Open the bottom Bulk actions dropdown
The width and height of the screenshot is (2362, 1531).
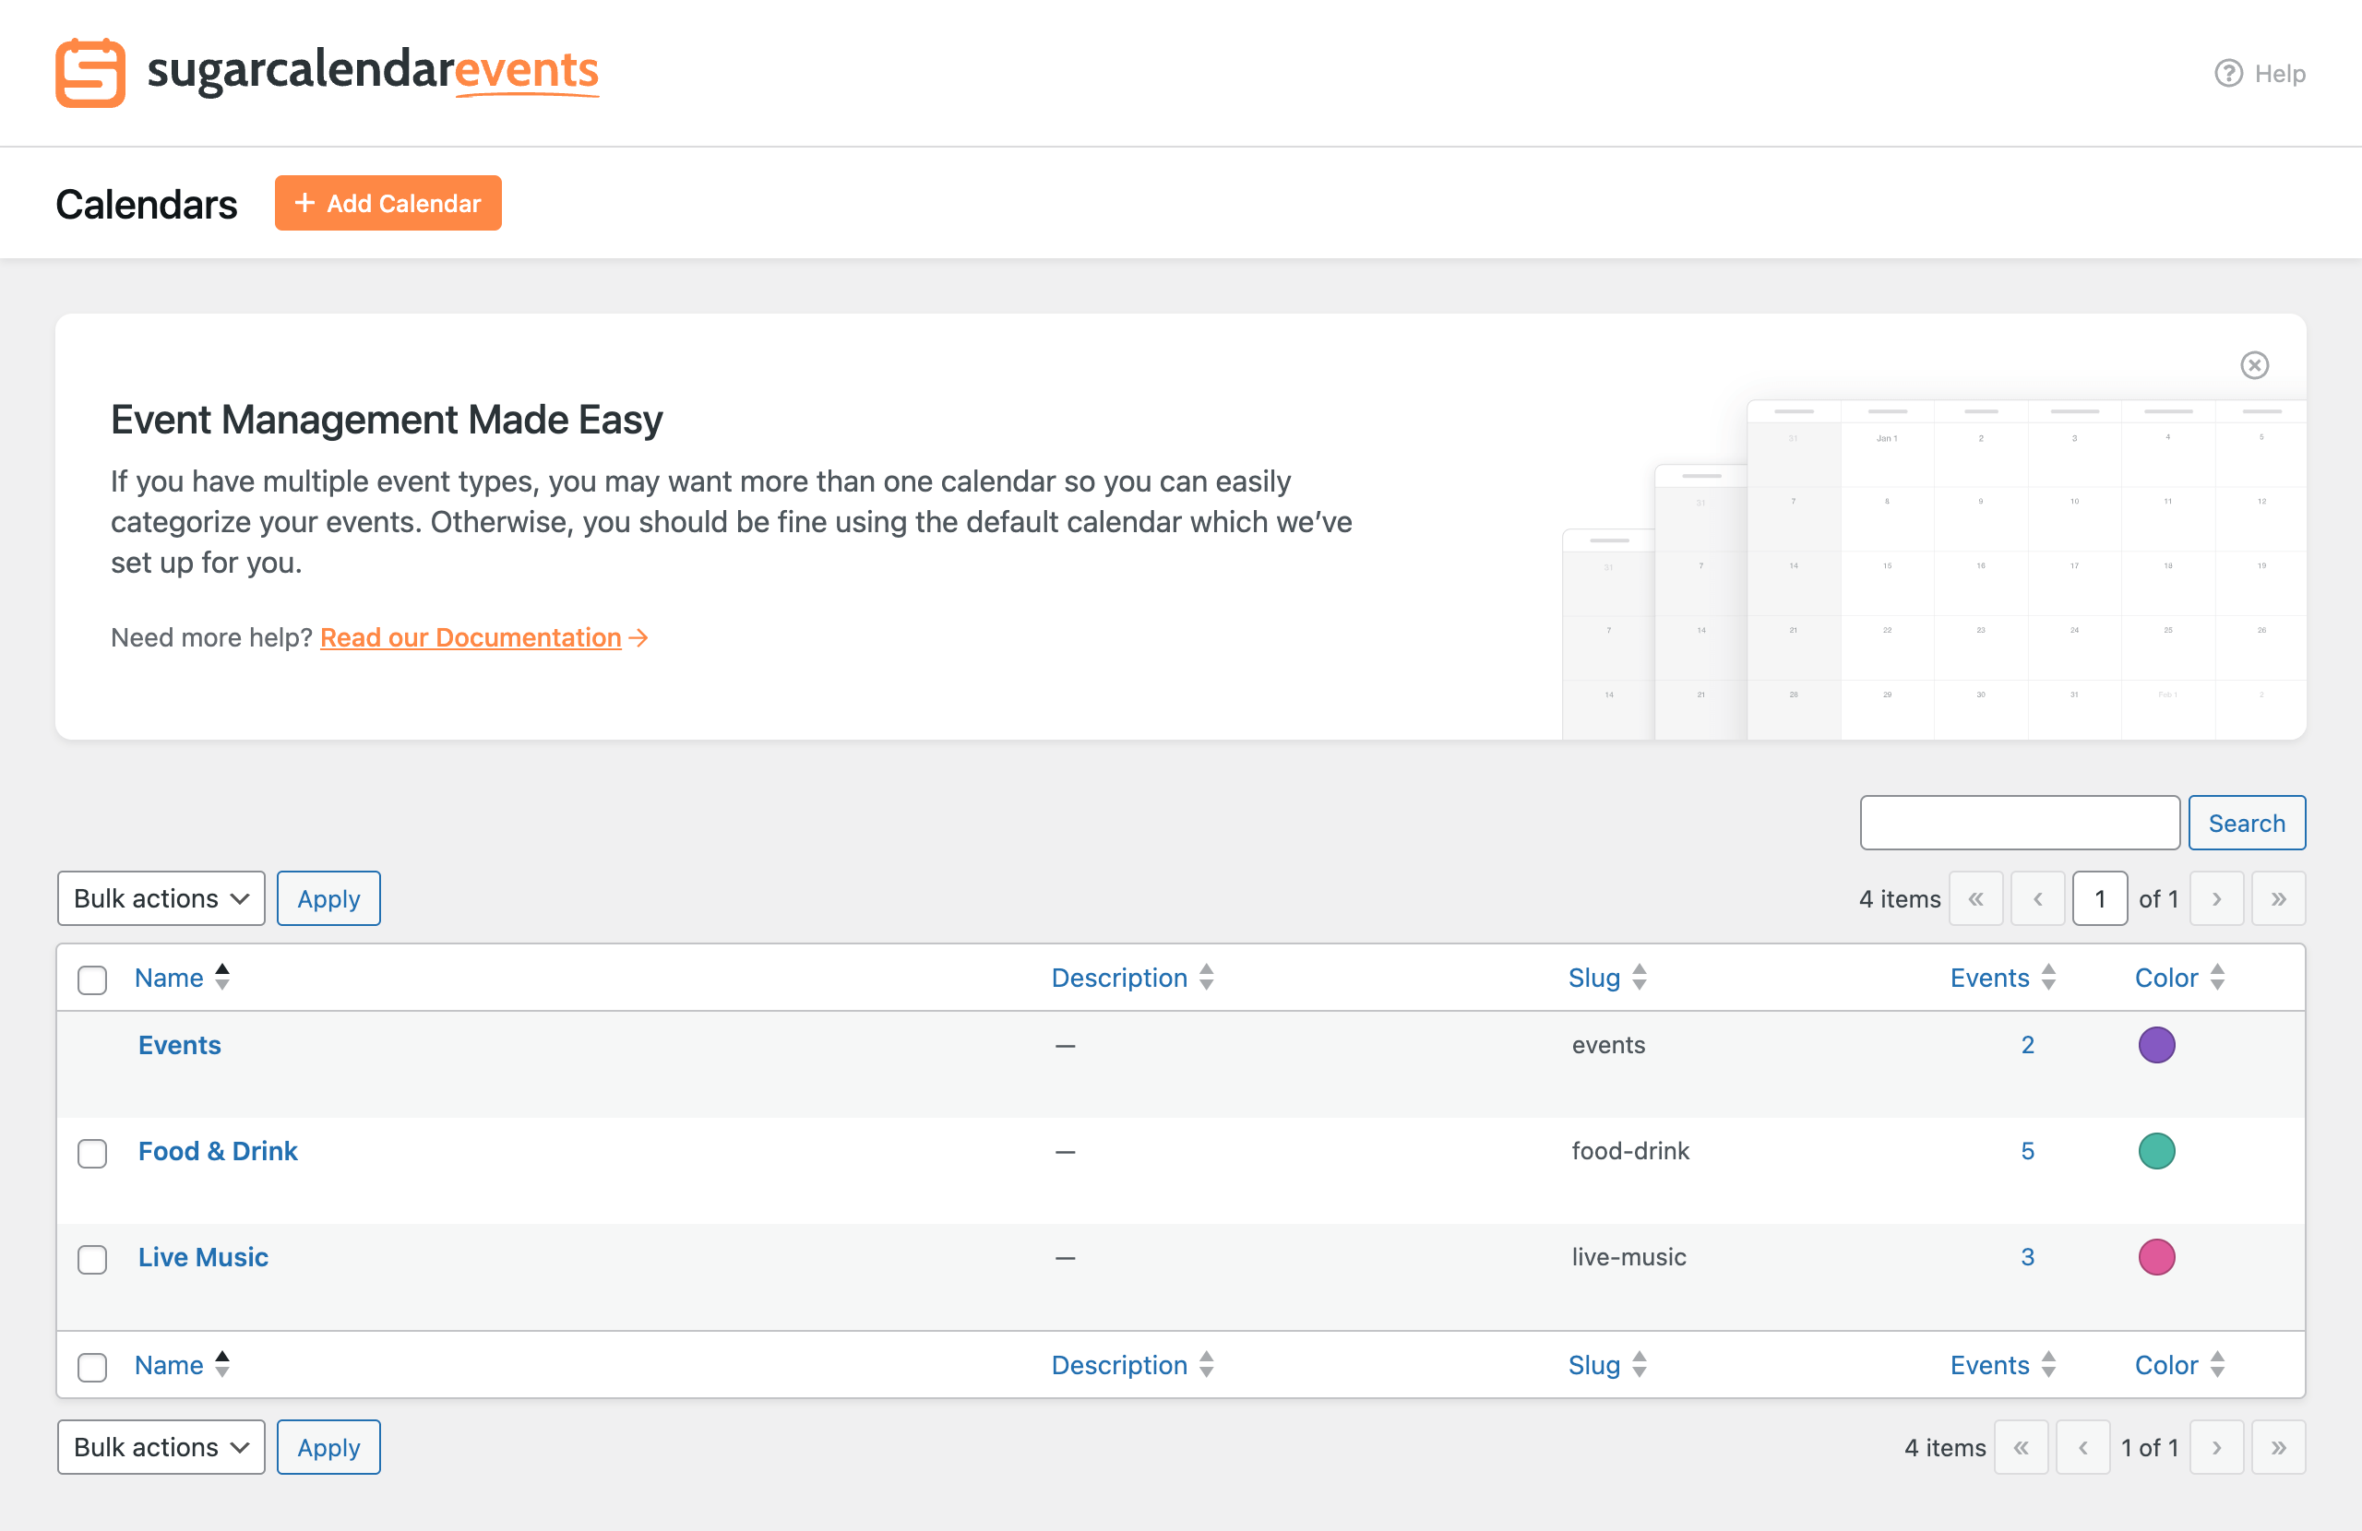[161, 1447]
